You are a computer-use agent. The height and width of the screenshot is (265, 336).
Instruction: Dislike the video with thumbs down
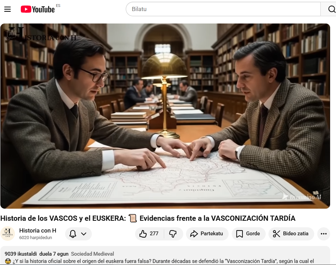[x=173, y=234]
